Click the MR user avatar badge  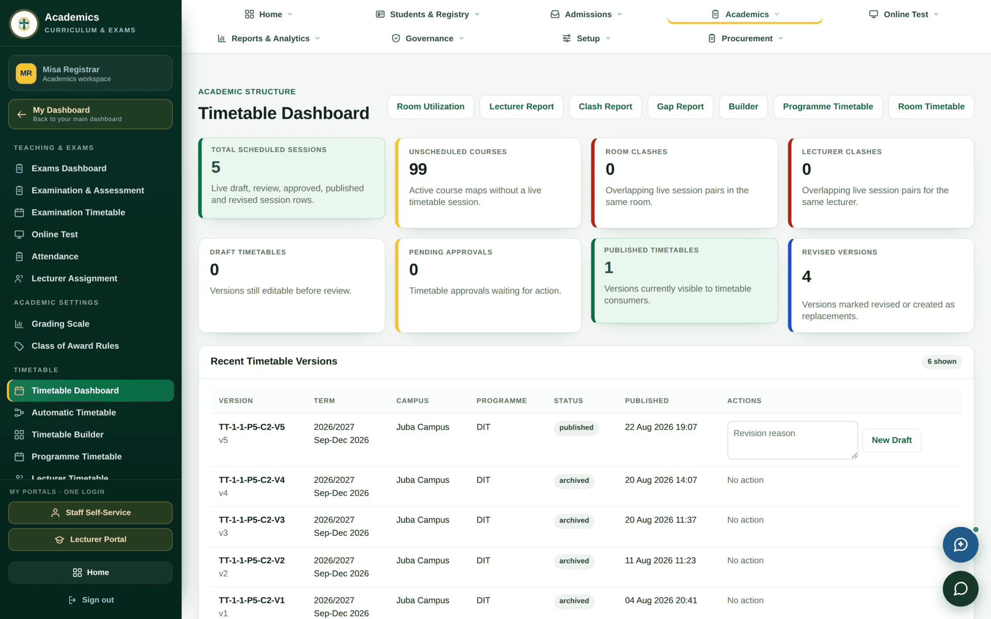click(x=26, y=73)
